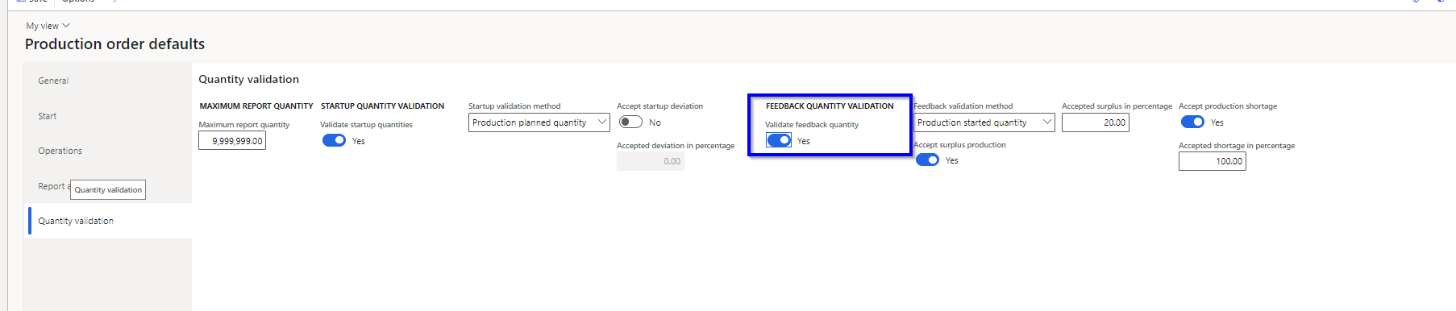Click the Quantity validation section heading

(x=248, y=79)
